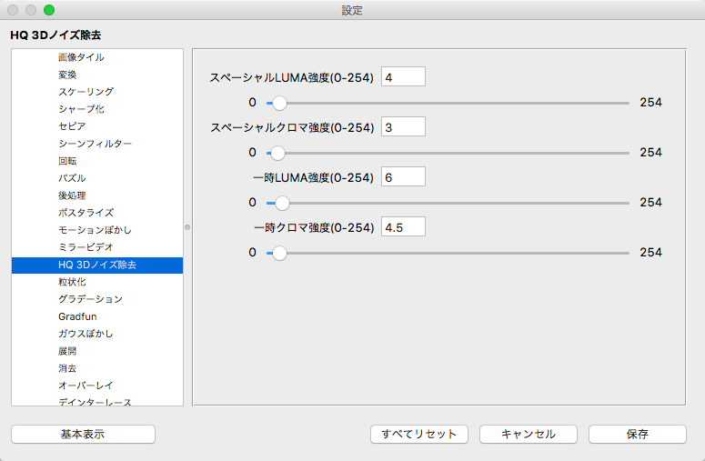The image size is (705, 461).
Task: Click the スペーシャルLUMA強度 slider handle
Action: (x=279, y=103)
